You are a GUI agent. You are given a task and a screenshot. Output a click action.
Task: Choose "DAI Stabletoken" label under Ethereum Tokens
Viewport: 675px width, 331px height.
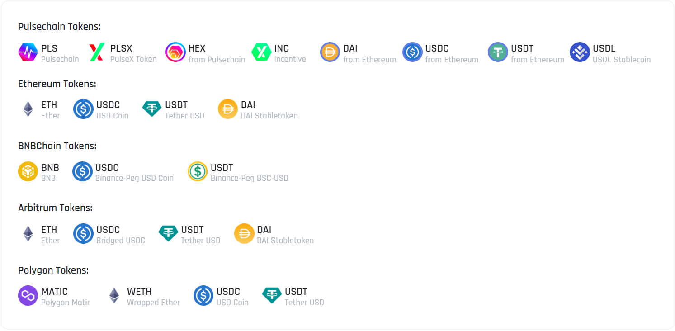point(269,116)
